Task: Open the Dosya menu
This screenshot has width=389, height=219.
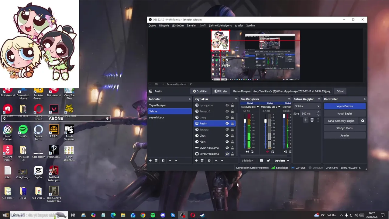Action: pyautogui.click(x=152, y=26)
